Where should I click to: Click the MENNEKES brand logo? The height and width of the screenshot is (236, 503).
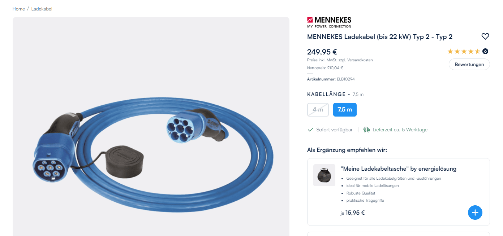pyautogui.click(x=329, y=22)
